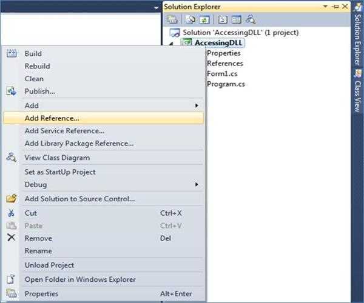
Task: Click the Properties icon in Solution Explorer toolbar
Action: (x=173, y=19)
